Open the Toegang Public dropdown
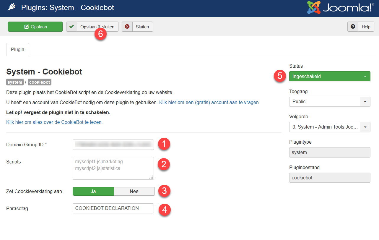Screen dimensions: 379x240 coord(330,101)
